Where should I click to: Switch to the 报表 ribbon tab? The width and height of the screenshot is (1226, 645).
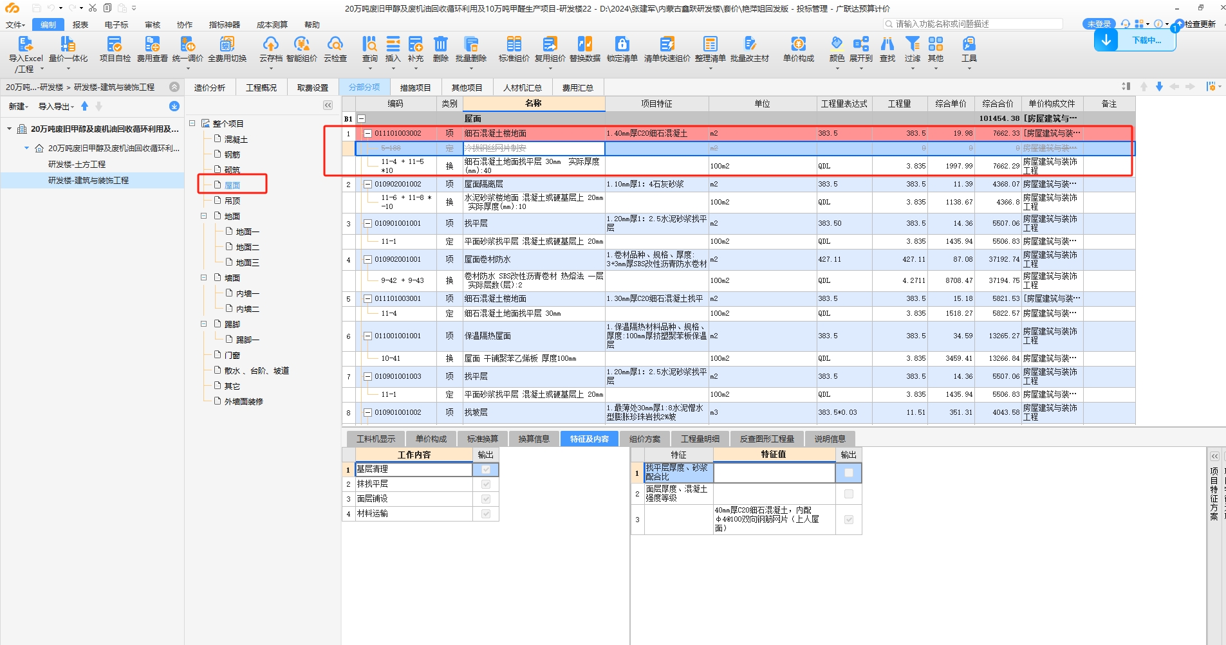point(80,25)
